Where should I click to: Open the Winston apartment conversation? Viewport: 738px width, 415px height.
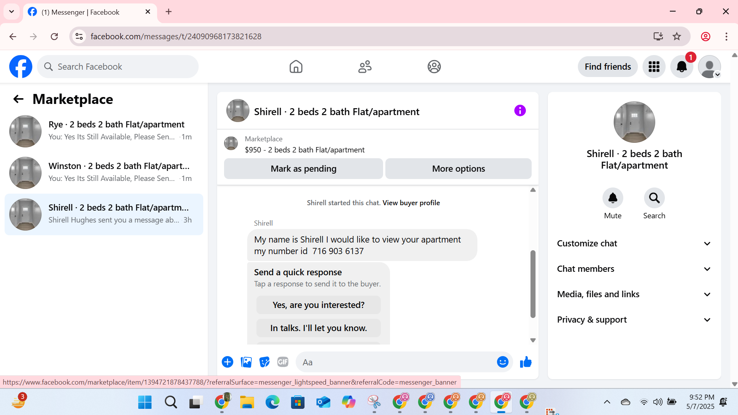(x=104, y=173)
